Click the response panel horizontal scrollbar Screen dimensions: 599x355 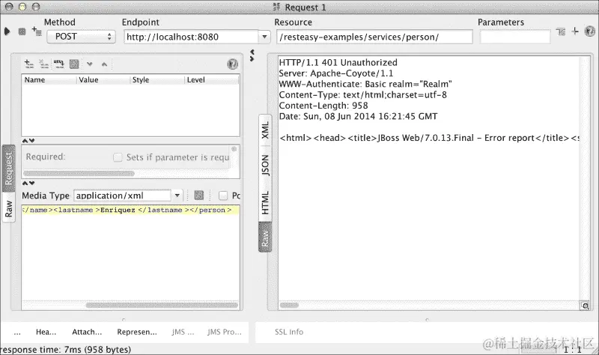[289, 305]
